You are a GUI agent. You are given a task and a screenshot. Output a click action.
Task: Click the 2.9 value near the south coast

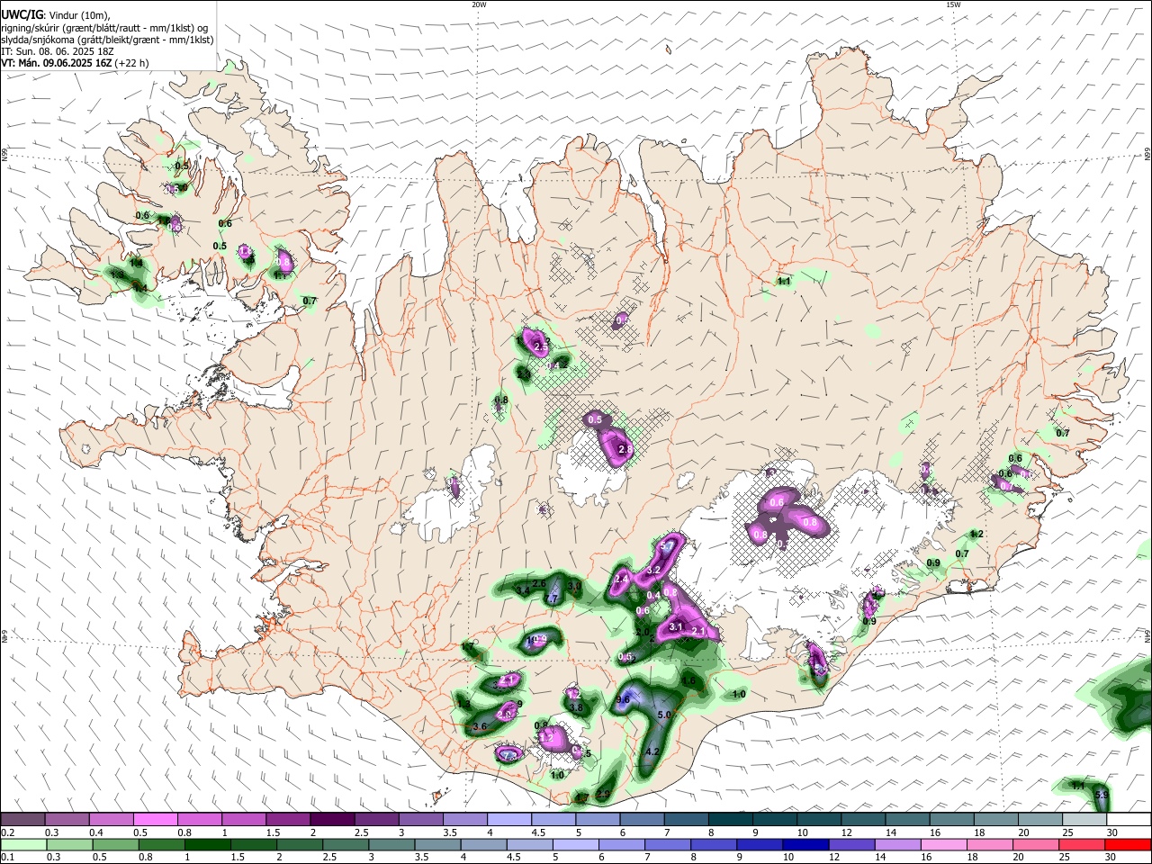point(603,794)
